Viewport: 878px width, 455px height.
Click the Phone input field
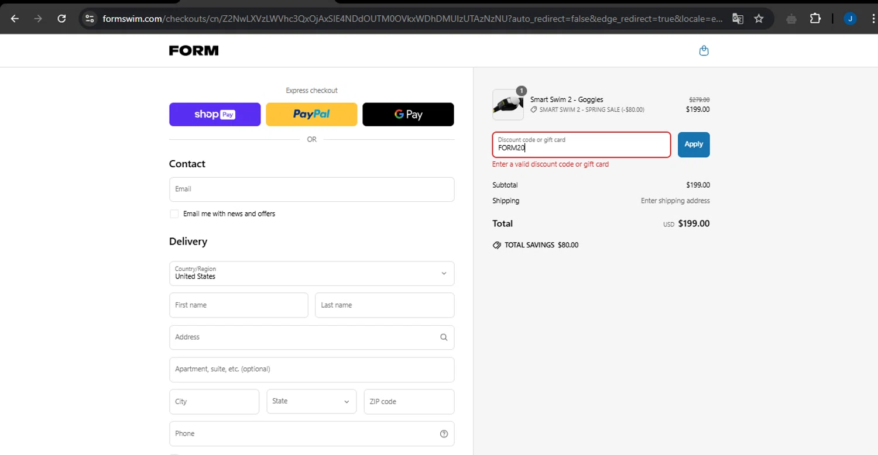coord(311,434)
